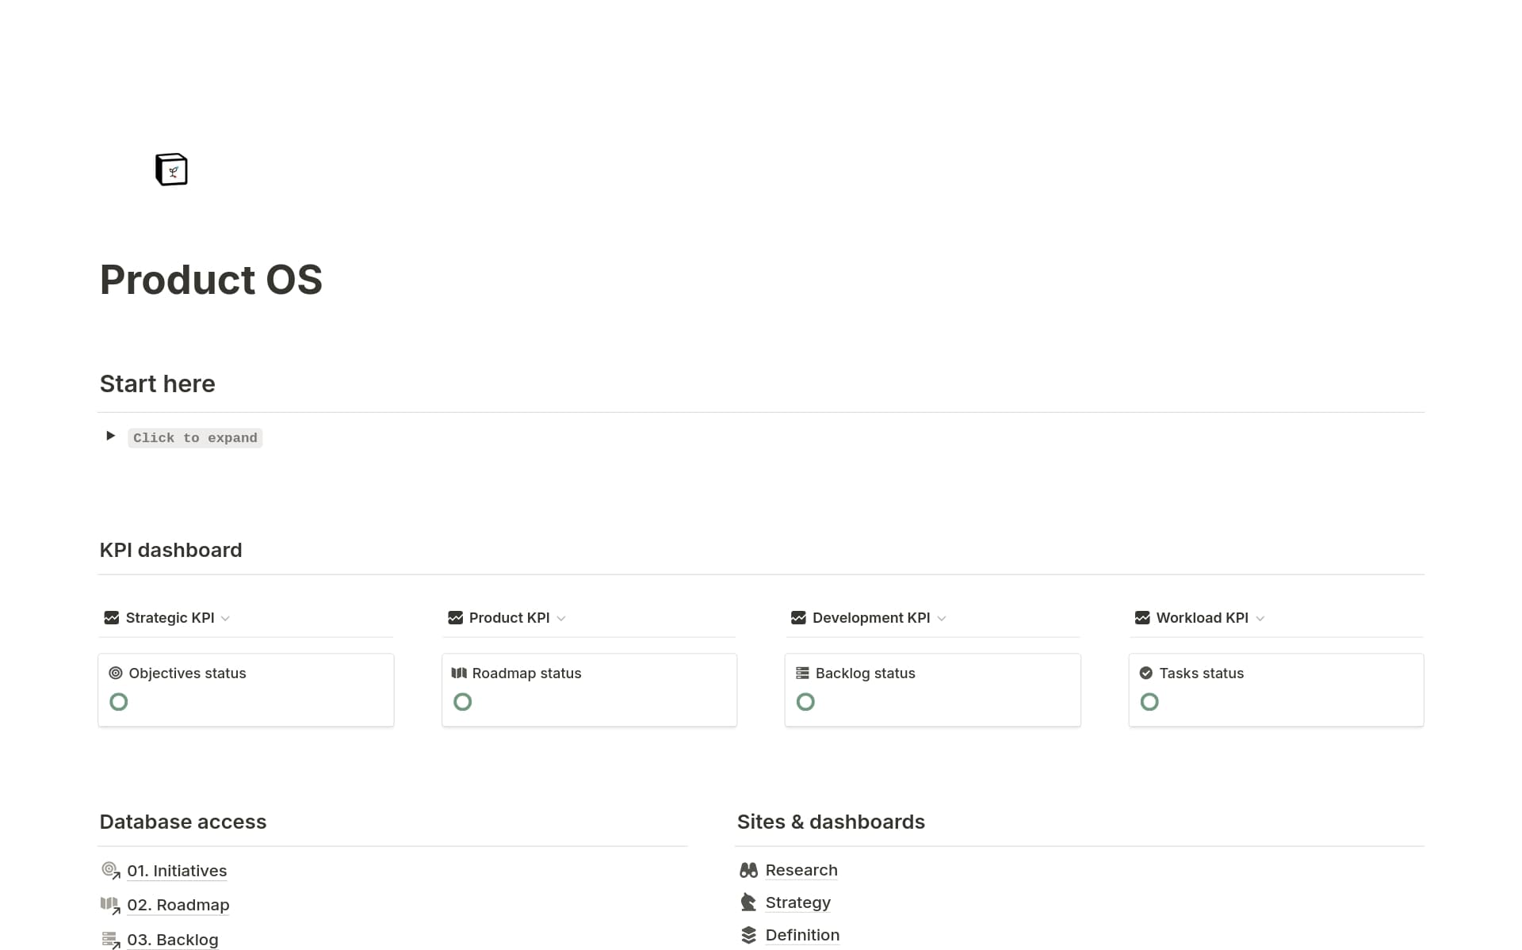
Task: Open the Product KPI view dropdown chevron
Action: pos(561,619)
